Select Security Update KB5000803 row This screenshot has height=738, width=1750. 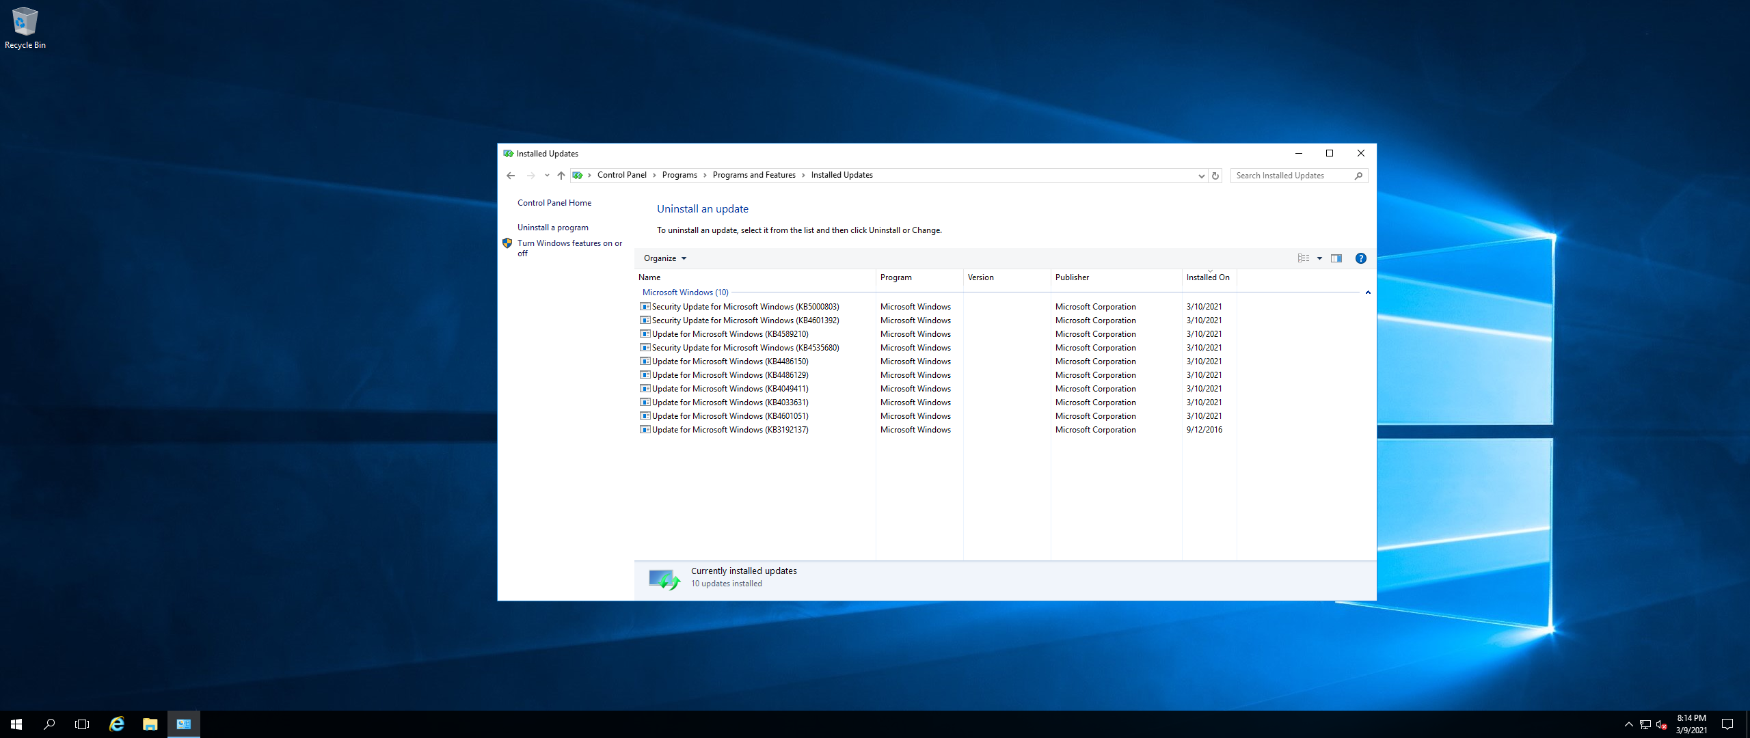click(x=937, y=307)
